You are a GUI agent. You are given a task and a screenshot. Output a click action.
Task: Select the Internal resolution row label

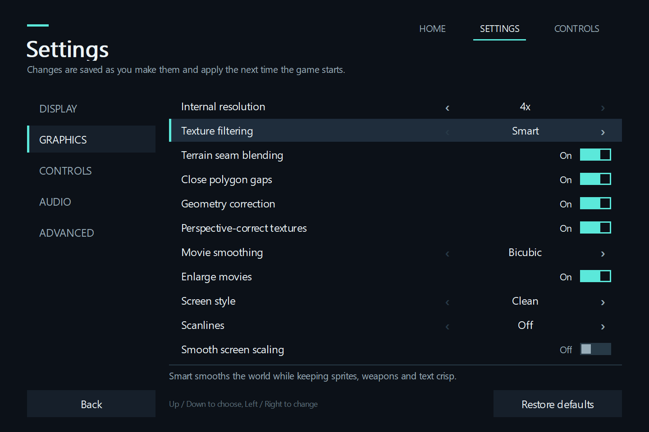223,107
